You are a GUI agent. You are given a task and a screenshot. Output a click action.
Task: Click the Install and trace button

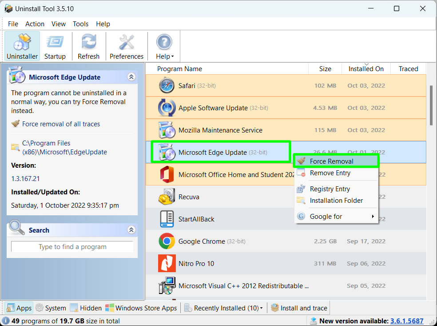(x=299, y=308)
